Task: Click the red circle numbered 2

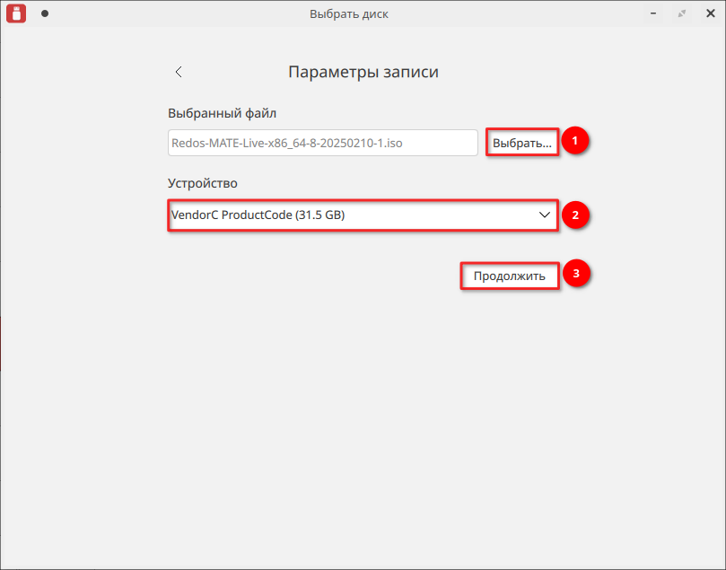Action: click(x=575, y=215)
